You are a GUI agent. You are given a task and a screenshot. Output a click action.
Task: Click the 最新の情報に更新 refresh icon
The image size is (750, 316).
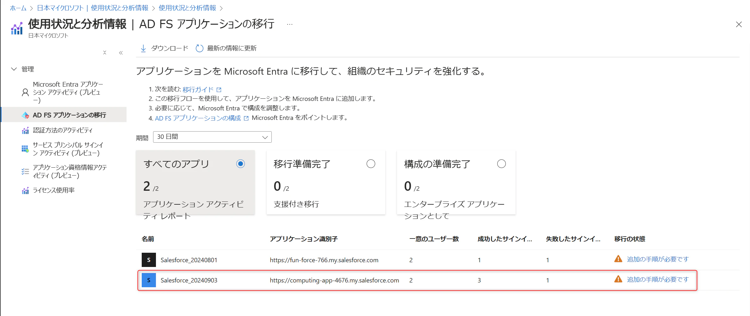199,48
